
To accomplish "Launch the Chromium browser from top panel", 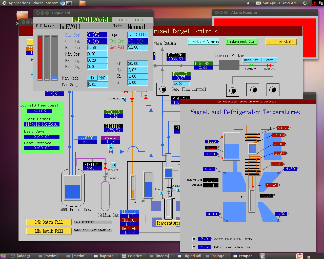I will coord(63,3).
